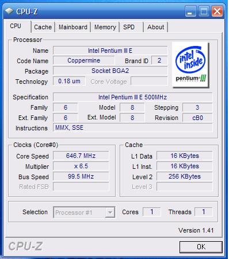This screenshot has height=259, width=229.
Task: Click the empty Level 3 field
Action: click(185, 187)
